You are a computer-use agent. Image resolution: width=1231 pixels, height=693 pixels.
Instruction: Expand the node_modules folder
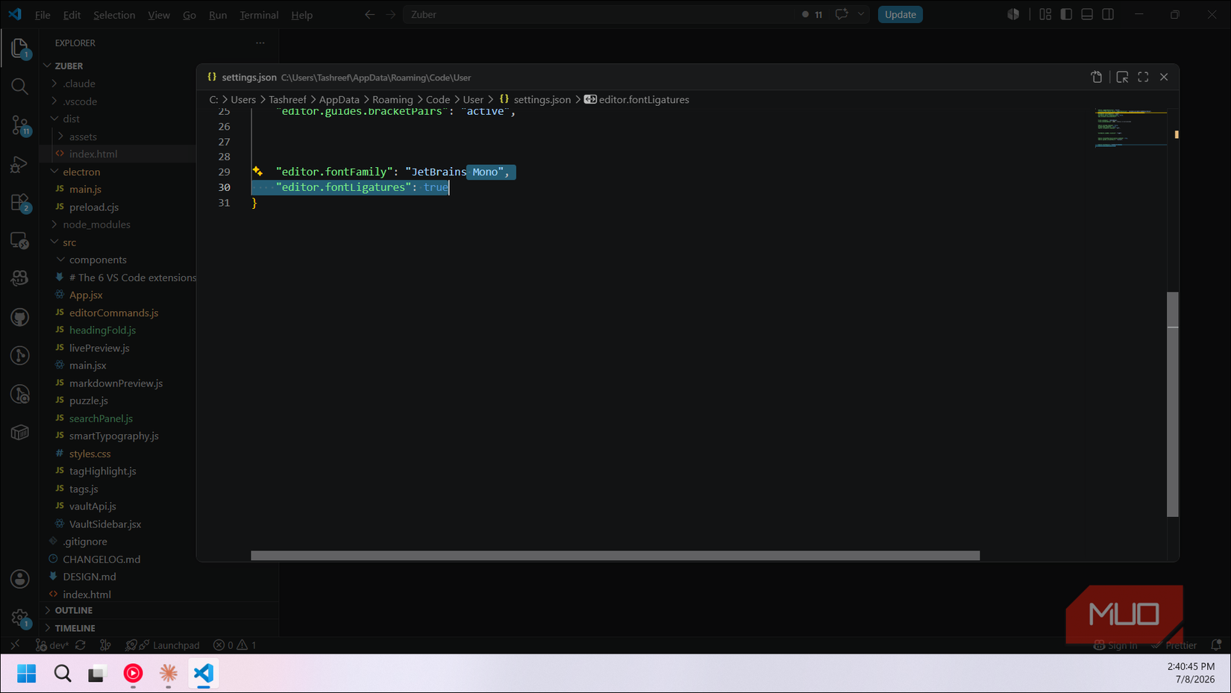point(54,225)
